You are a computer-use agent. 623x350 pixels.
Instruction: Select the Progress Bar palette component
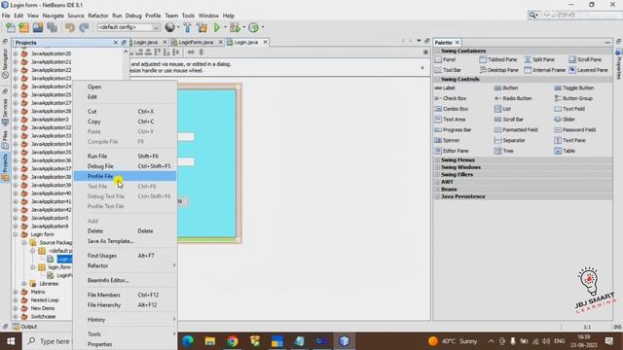(453, 129)
